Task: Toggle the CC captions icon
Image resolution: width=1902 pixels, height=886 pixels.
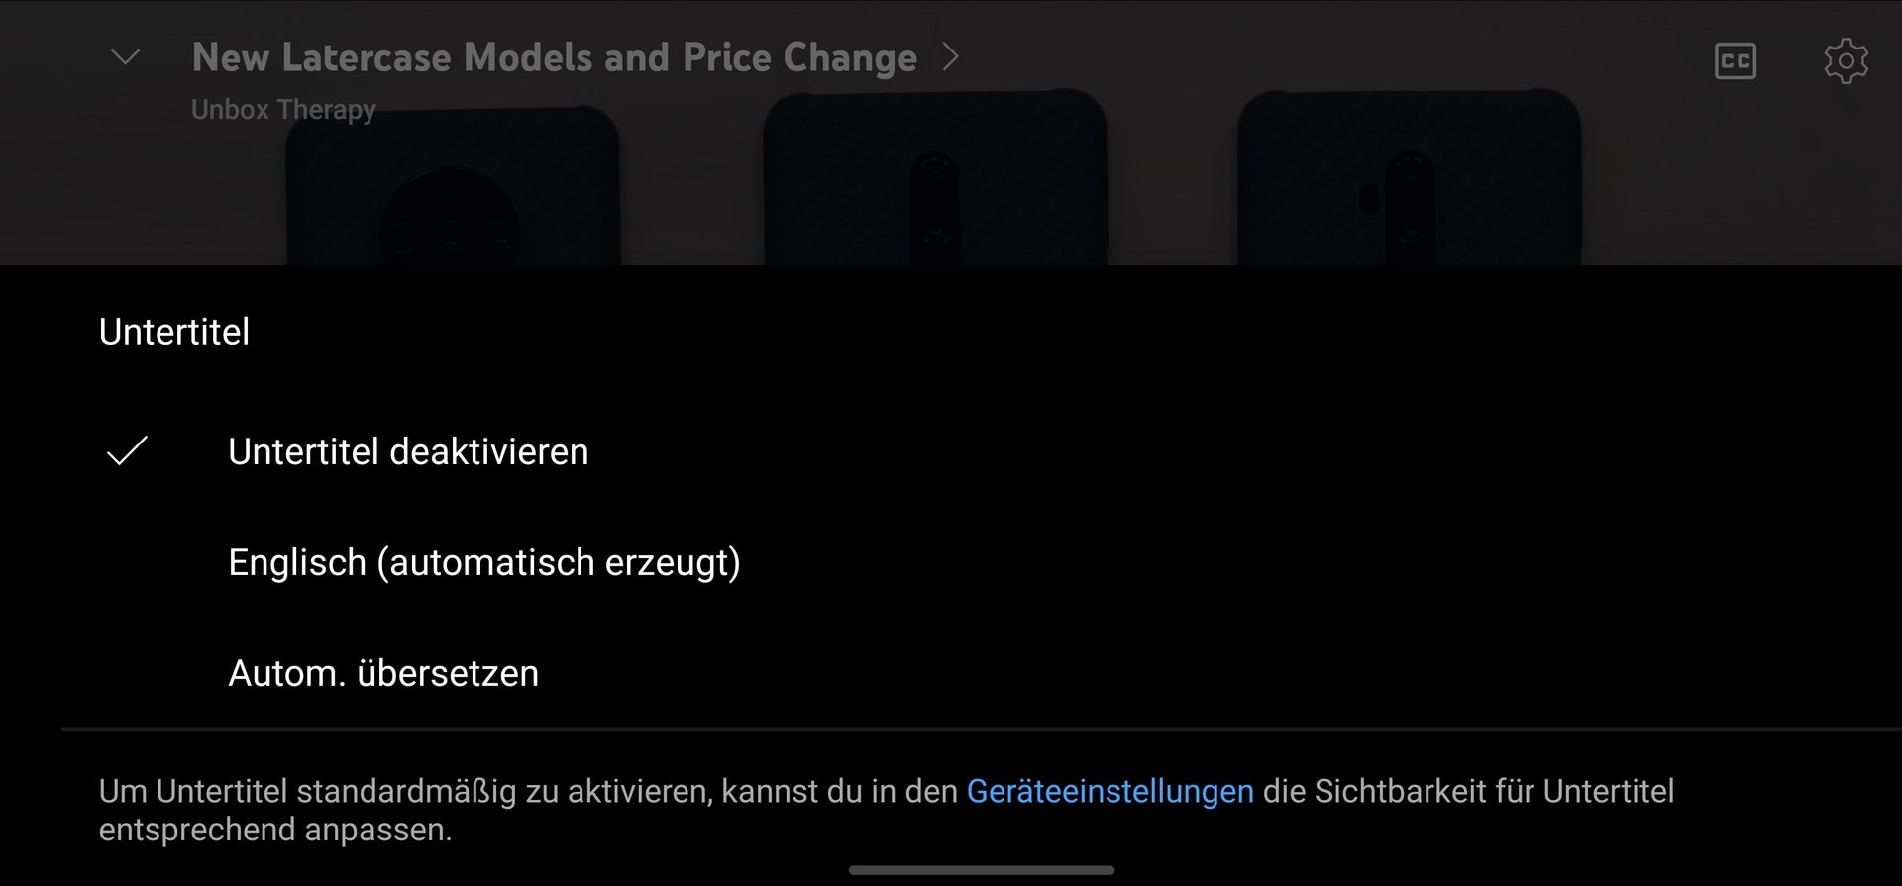Action: (x=1735, y=61)
